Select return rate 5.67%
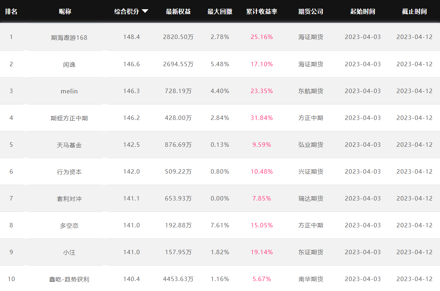The height and width of the screenshot is (291, 440). [261, 279]
